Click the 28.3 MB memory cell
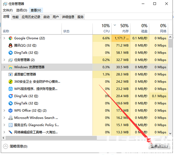Image resolution: width=174 pixels, height=155 pixels. (121, 74)
